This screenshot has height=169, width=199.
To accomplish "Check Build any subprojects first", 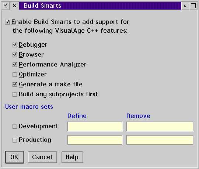I will (x=15, y=94).
